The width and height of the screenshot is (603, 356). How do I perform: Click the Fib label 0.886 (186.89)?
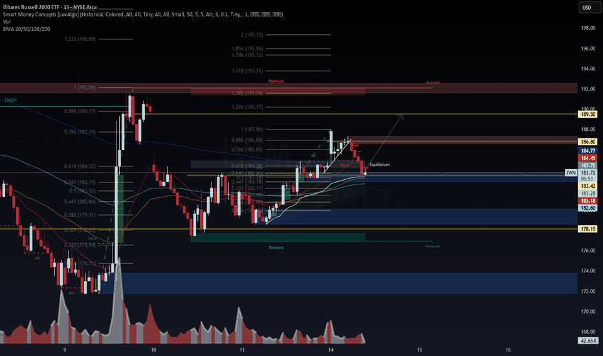click(x=247, y=140)
